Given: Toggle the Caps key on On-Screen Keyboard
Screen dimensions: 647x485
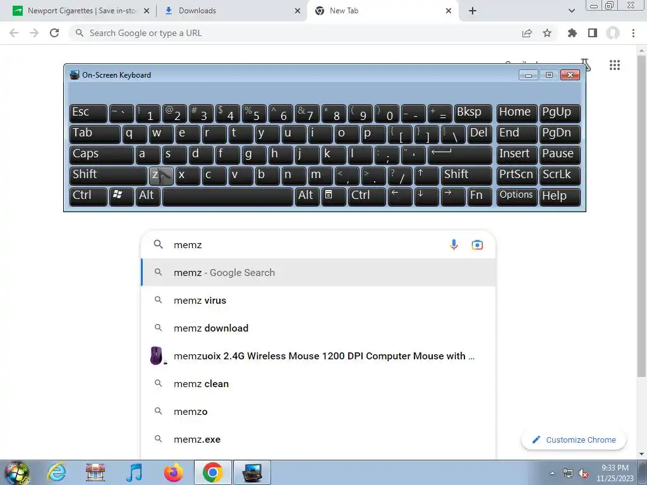Looking at the screenshot, I should click(102, 155).
